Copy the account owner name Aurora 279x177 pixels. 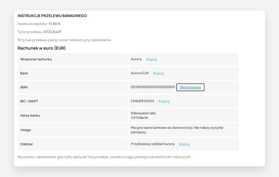point(151,59)
